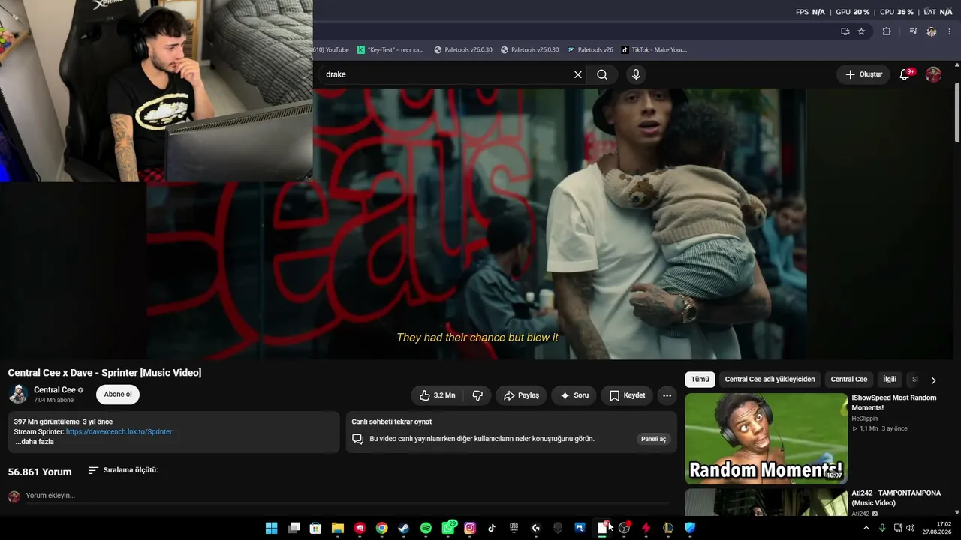
Task: Expand the description with "...daha fazla"
Action: (34, 442)
